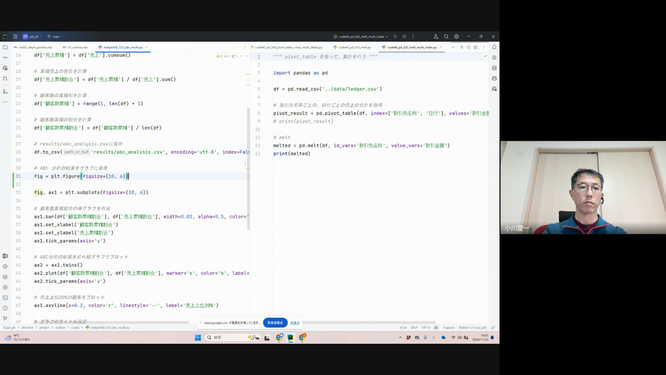666x375 pixels.
Task: Toggle read-only lock in status bar
Action: point(493,327)
